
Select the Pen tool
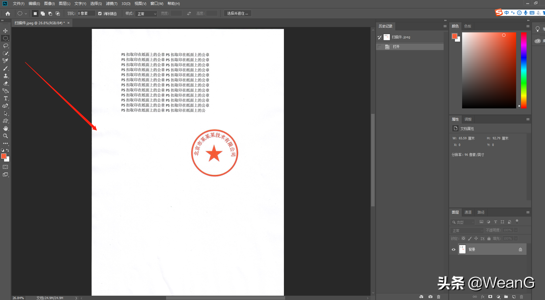coord(5,106)
